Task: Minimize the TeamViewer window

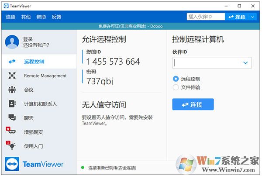Action: (226, 6)
